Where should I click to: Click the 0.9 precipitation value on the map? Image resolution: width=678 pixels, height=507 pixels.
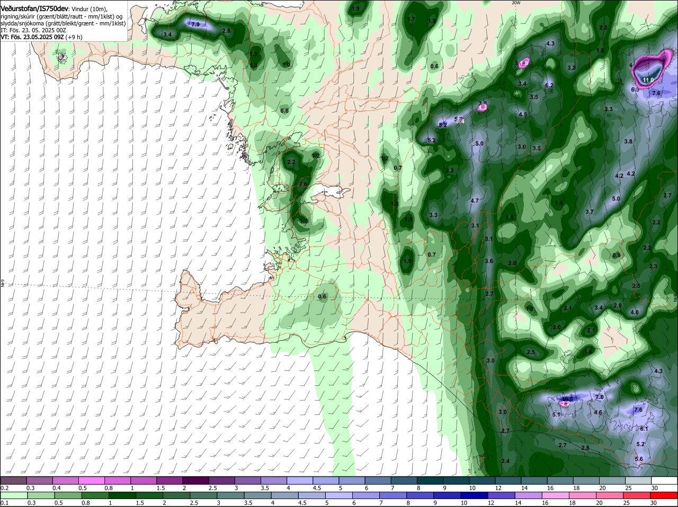click(x=617, y=255)
